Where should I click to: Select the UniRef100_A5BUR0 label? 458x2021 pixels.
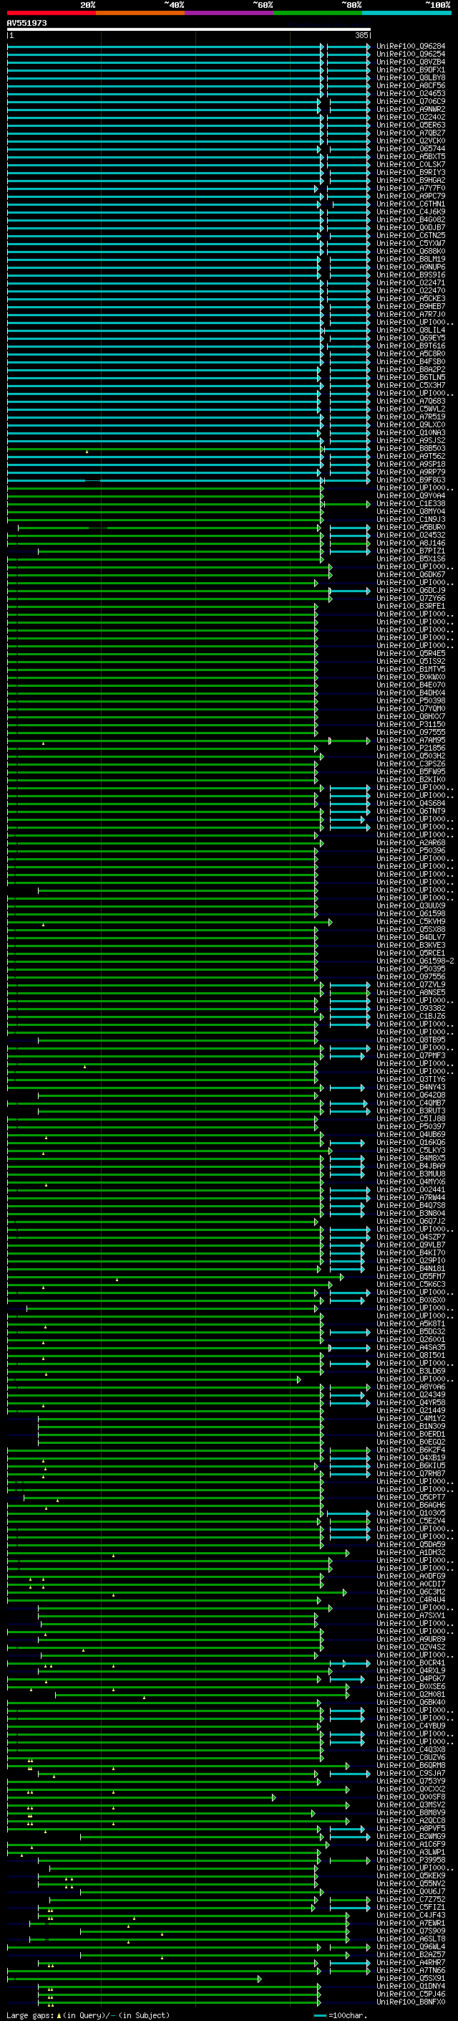(410, 527)
